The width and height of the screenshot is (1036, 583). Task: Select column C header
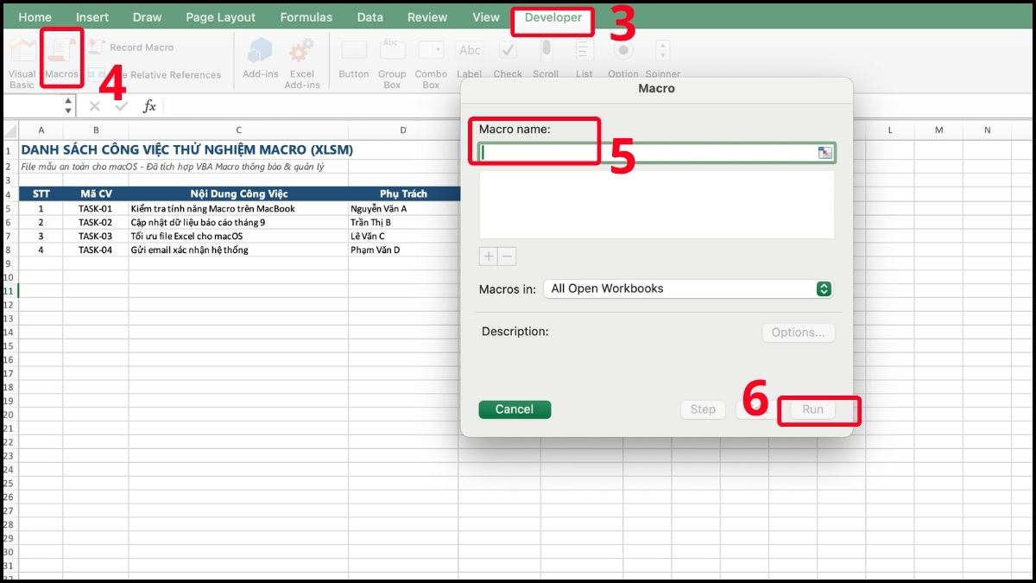[x=238, y=130]
